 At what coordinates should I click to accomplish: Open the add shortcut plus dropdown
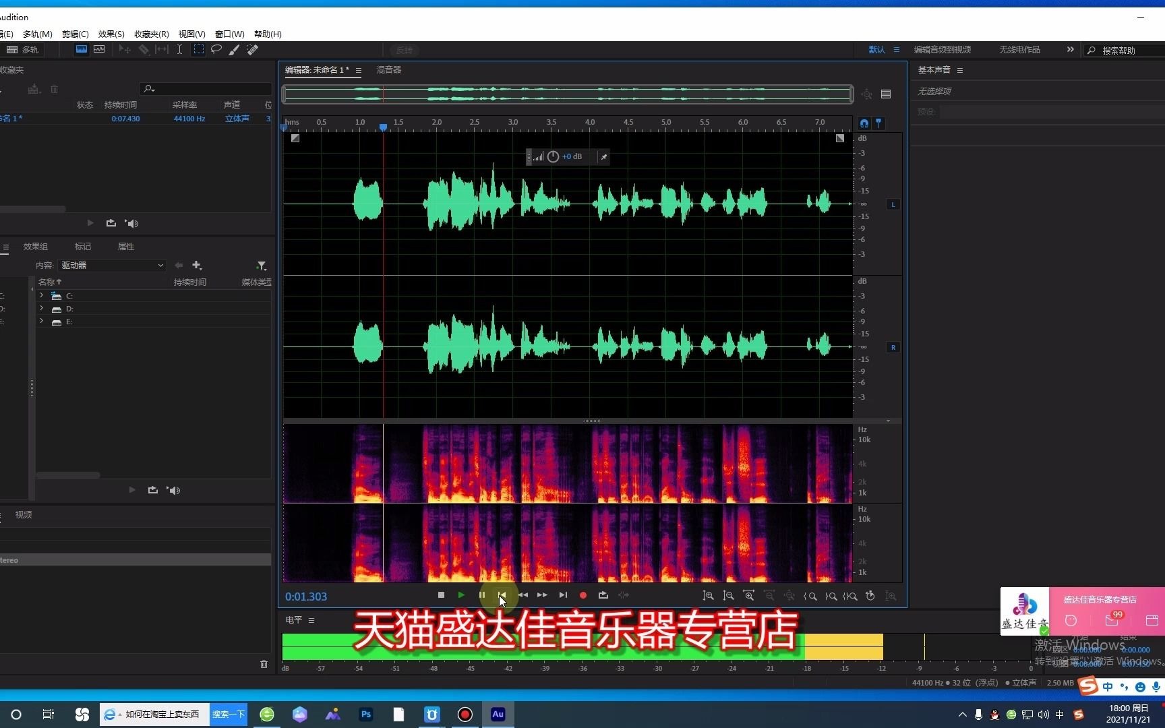coord(197,266)
